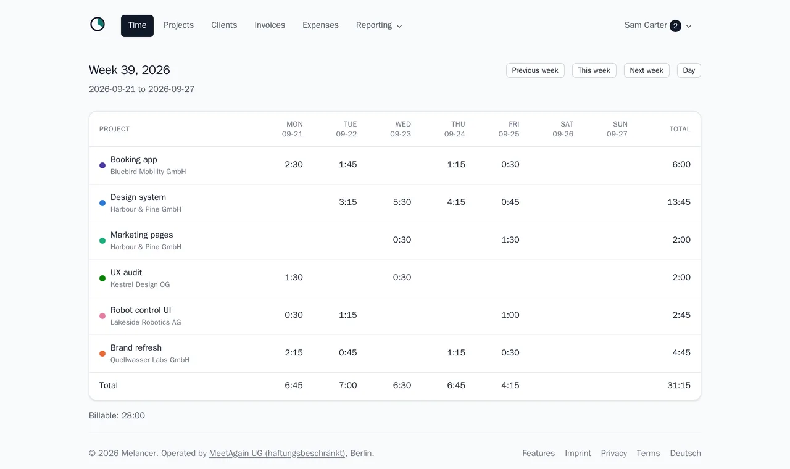Open the Invoices page
Image resolution: width=790 pixels, height=469 pixels.
pos(270,25)
